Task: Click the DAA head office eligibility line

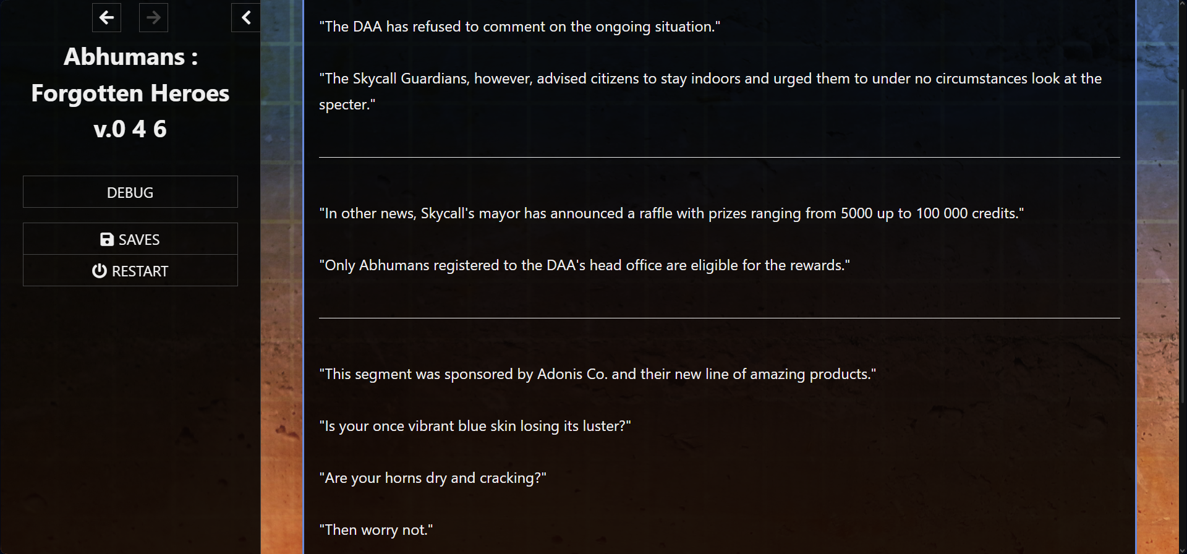Action: [x=584, y=265]
